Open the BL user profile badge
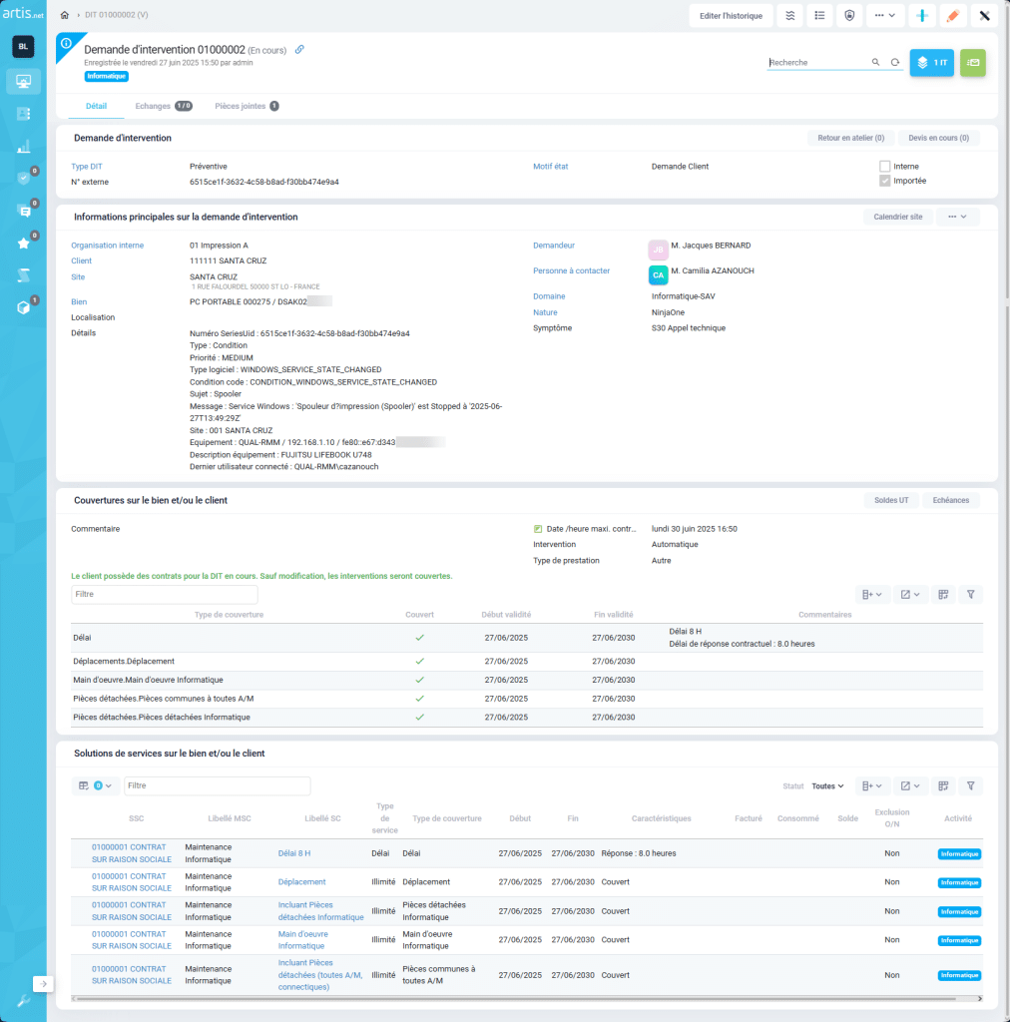Screen dimensions: 1010x1022 [x=24, y=46]
